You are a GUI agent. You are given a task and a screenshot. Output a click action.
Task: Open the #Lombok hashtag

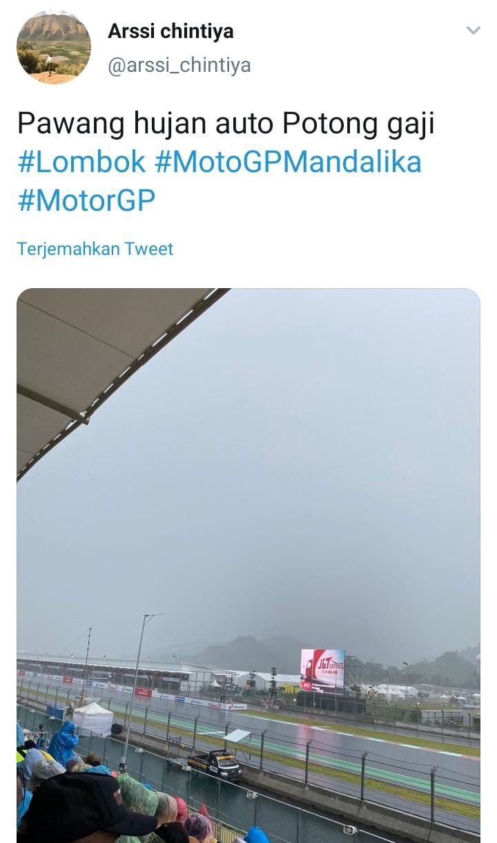81,162
